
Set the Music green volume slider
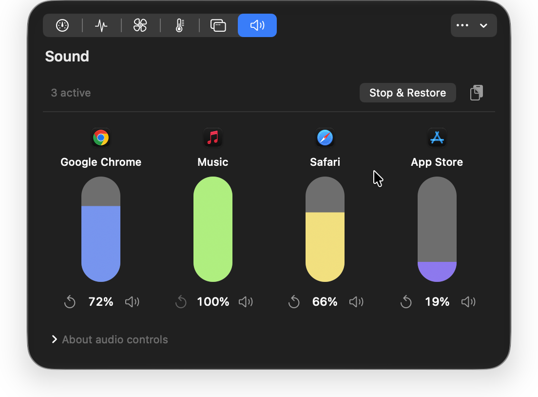213,229
